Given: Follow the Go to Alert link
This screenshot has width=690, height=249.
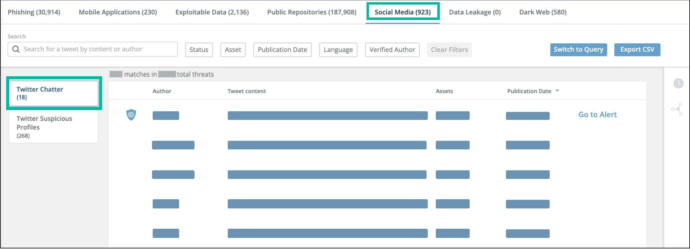Looking at the screenshot, I should tap(597, 115).
